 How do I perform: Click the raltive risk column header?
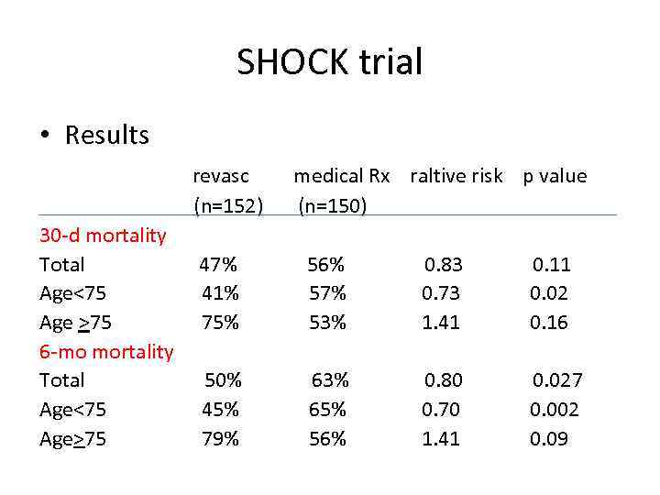456,176
